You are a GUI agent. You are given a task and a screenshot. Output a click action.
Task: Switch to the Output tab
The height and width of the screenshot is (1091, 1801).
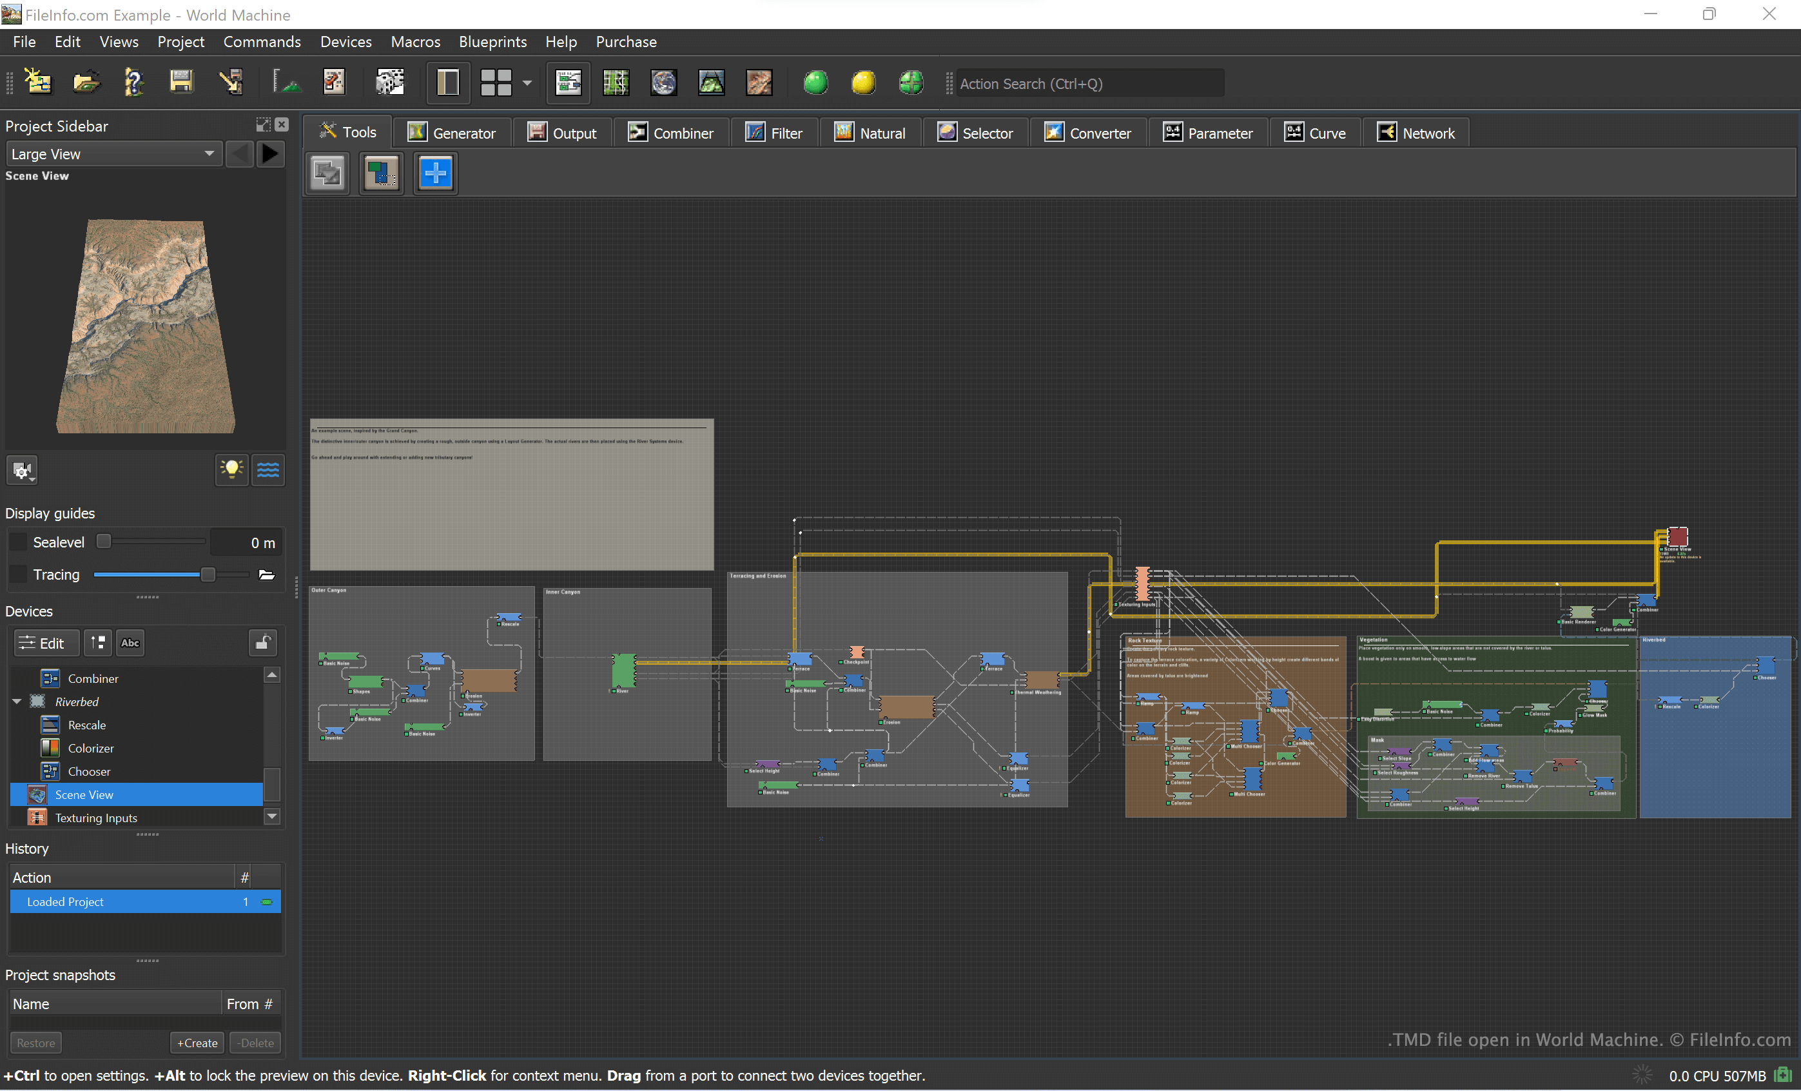[562, 133]
